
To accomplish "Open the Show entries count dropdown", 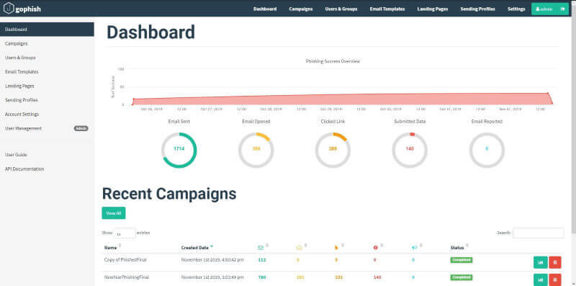I will [x=125, y=233].
